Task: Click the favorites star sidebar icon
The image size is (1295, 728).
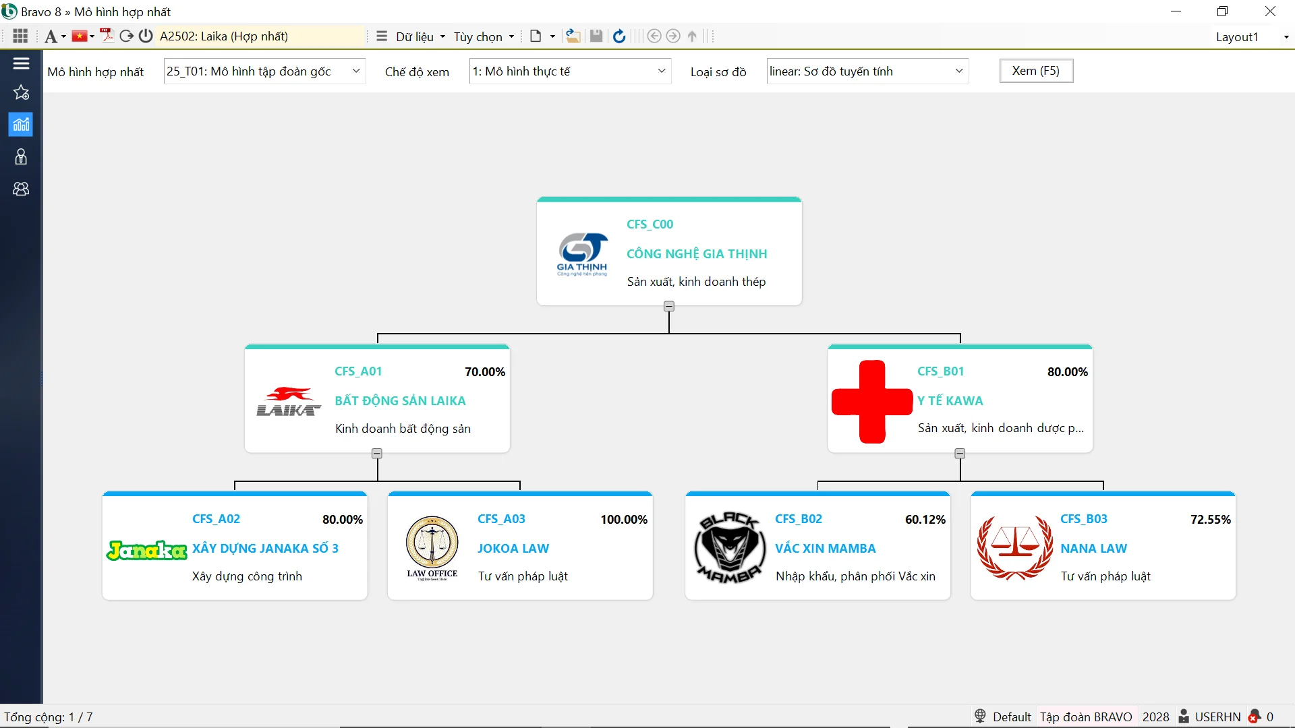Action: pos(21,93)
